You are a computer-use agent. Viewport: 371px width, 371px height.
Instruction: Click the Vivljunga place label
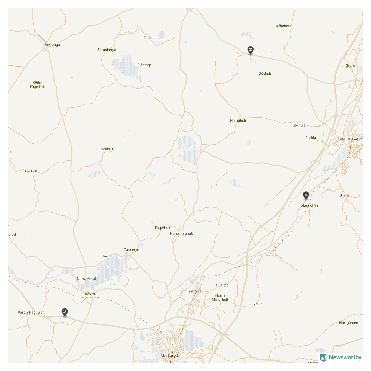point(52,45)
